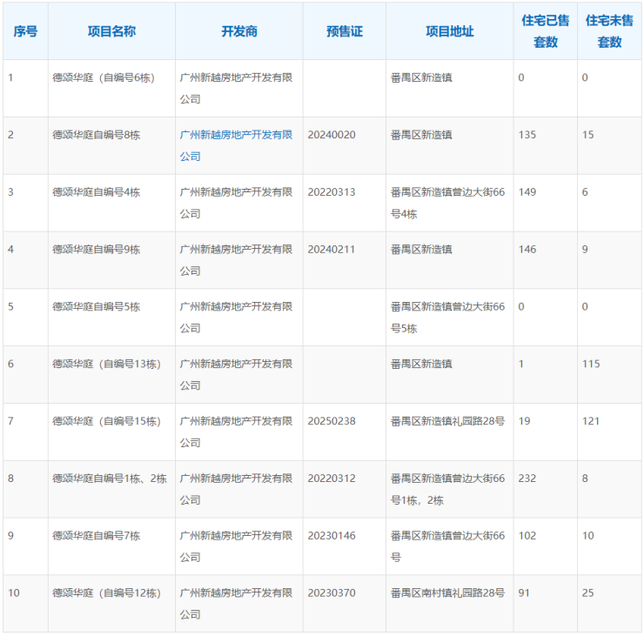
Task: Select 德颂华庭自编号1栋、2栋 project name
Action: [109, 479]
